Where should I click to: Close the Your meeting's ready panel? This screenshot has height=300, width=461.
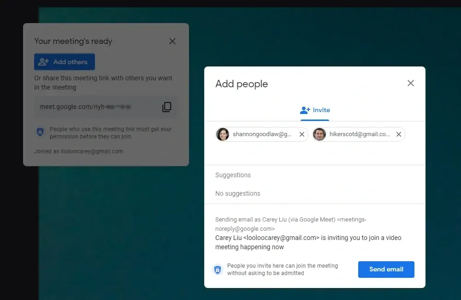pyautogui.click(x=172, y=41)
